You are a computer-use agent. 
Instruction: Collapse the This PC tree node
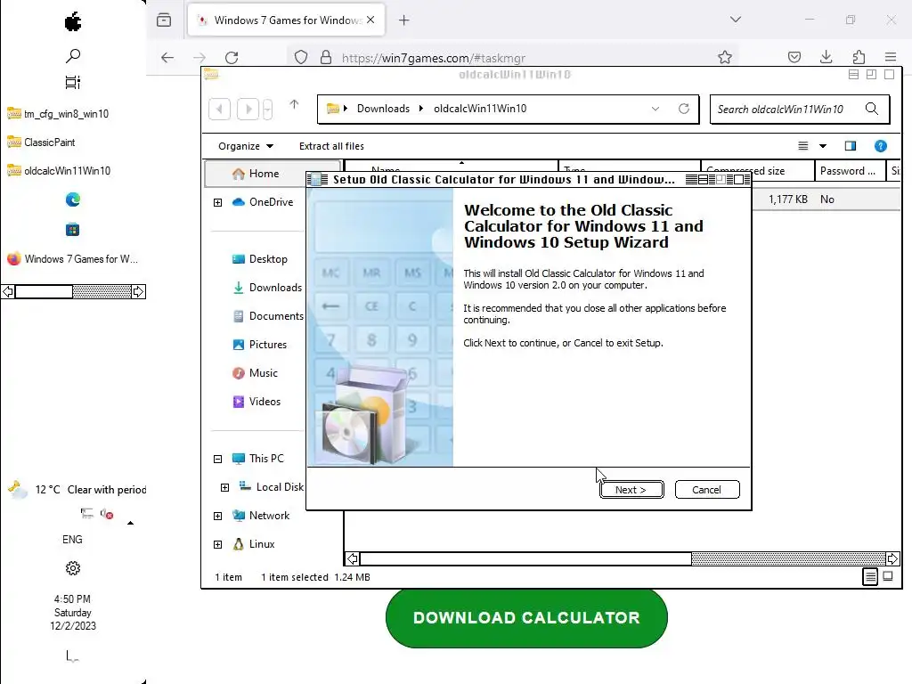pos(217,459)
